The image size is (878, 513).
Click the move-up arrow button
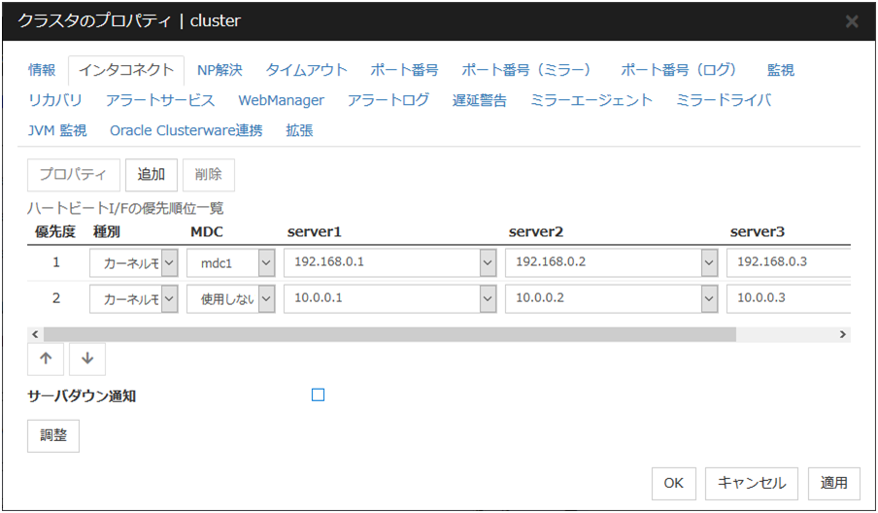click(46, 359)
